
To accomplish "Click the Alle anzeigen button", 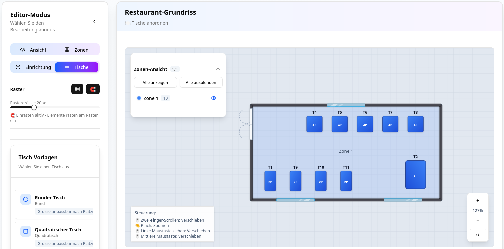I will (155, 82).
